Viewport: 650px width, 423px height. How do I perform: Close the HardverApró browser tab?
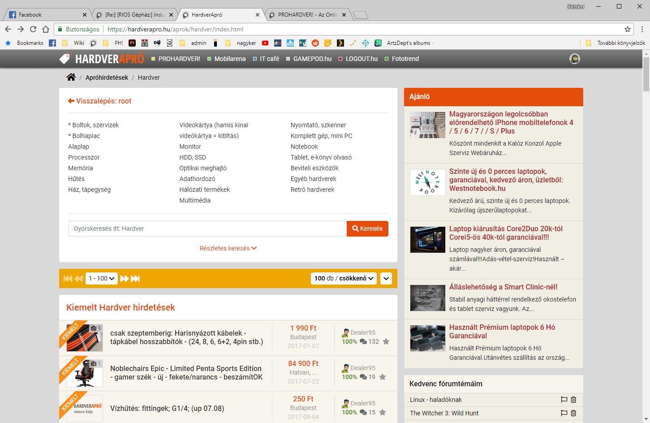tap(258, 15)
